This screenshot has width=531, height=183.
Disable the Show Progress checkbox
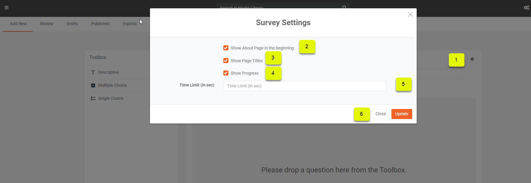226,73
